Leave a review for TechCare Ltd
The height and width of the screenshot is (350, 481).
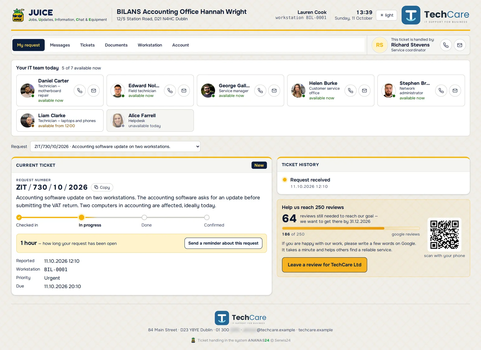325,265
